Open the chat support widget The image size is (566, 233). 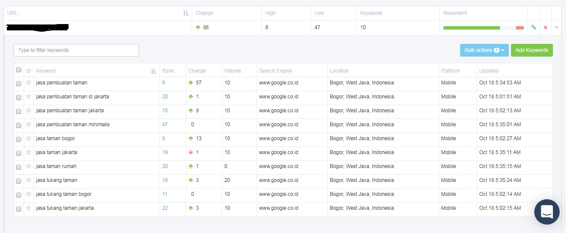pos(547,211)
